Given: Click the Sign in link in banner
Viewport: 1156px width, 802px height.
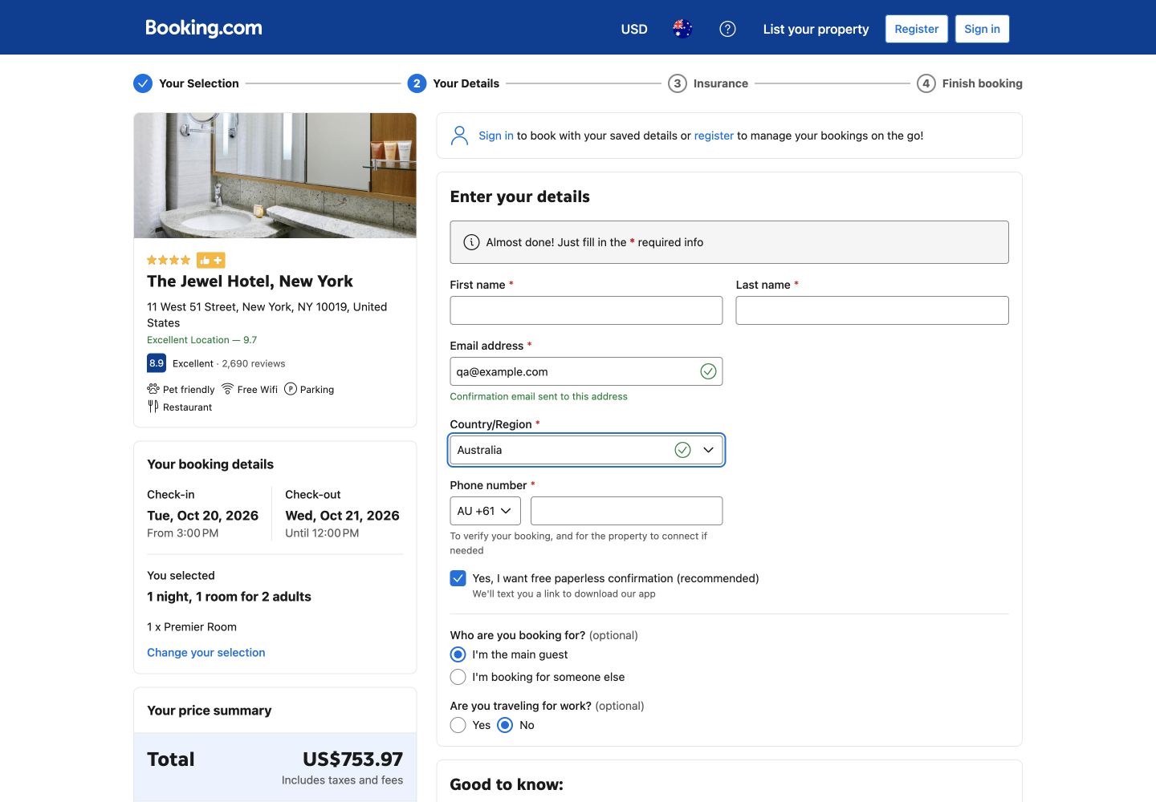Looking at the screenshot, I should coord(496,136).
